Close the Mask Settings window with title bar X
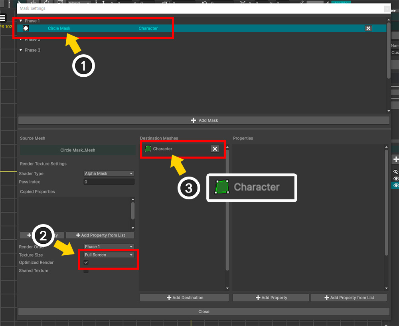 point(387,9)
